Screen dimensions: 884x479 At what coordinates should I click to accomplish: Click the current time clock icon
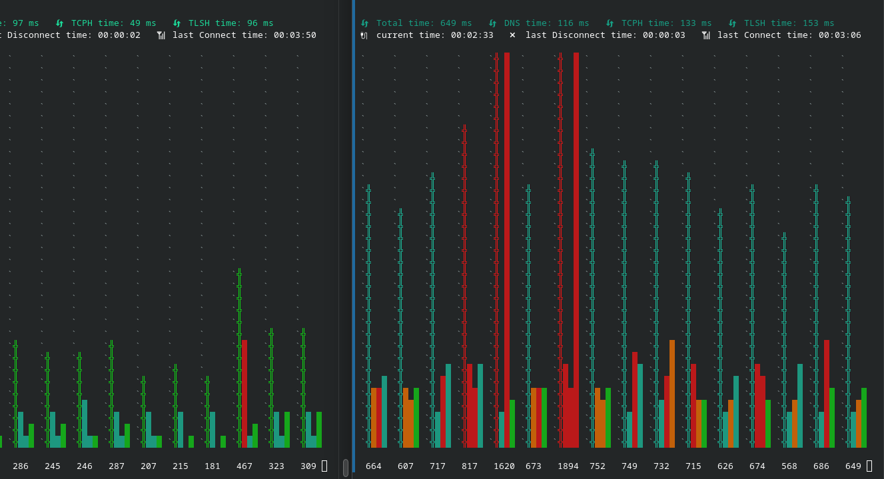coord(363,35)
